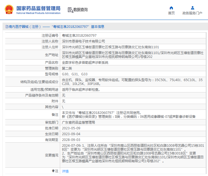Click the 无 value for 附件

63,101
